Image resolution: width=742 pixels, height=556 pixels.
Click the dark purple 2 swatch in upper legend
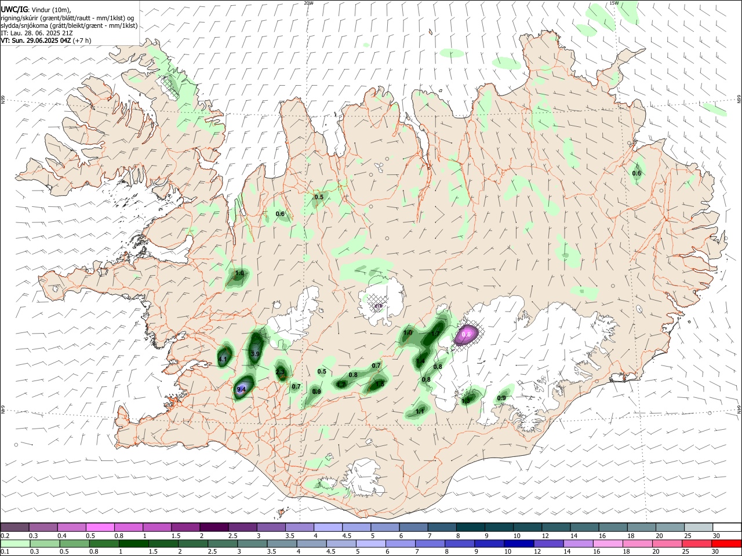[213, 527]
